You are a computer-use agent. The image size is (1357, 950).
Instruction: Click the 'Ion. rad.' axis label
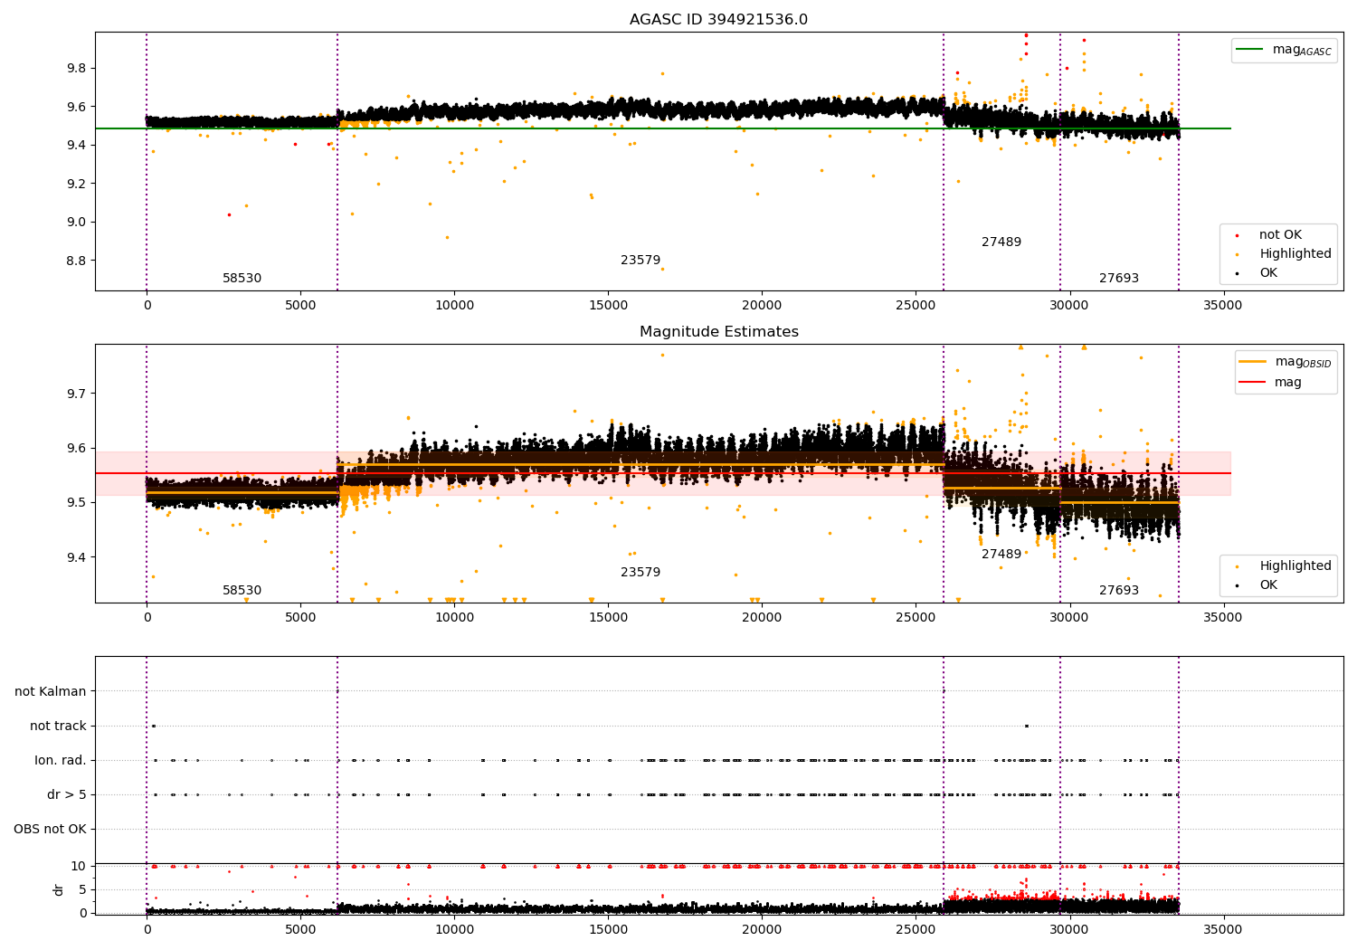click(61, 760)
